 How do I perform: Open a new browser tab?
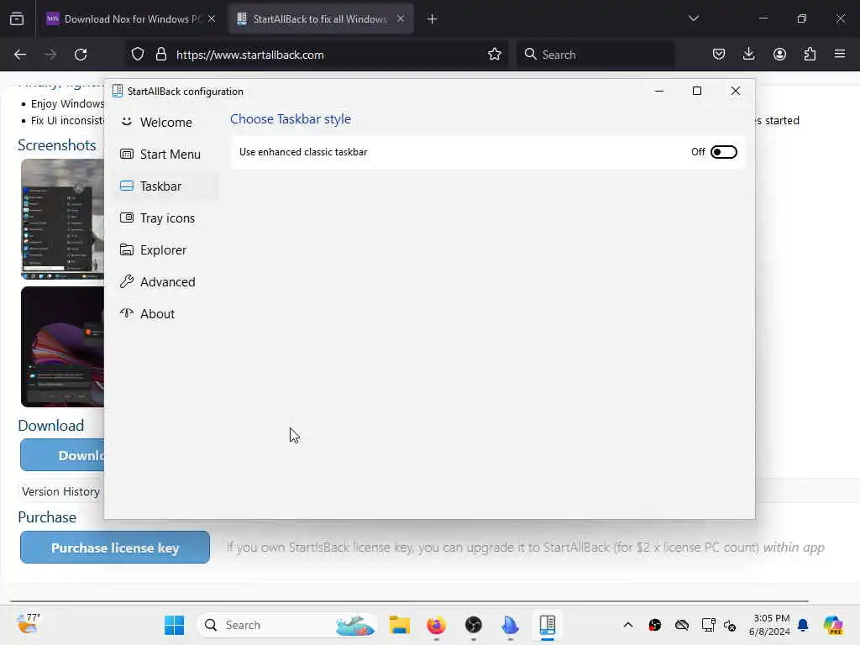433,19
